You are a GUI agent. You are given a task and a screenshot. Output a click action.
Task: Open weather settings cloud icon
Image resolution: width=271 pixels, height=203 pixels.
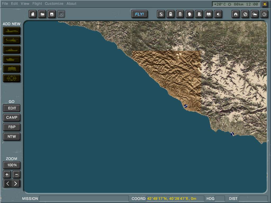[x=255, y=14]
